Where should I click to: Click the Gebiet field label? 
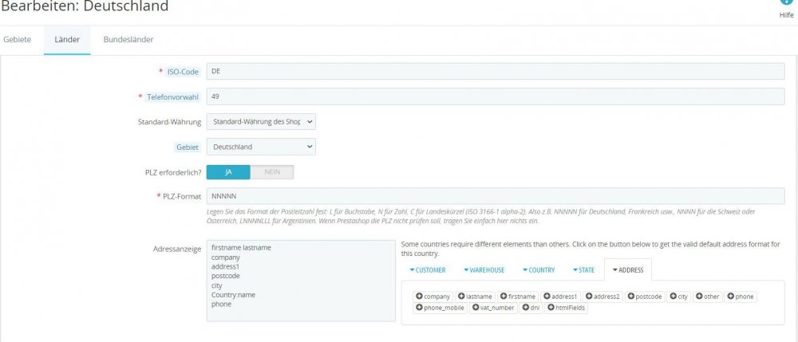(187, 147)
